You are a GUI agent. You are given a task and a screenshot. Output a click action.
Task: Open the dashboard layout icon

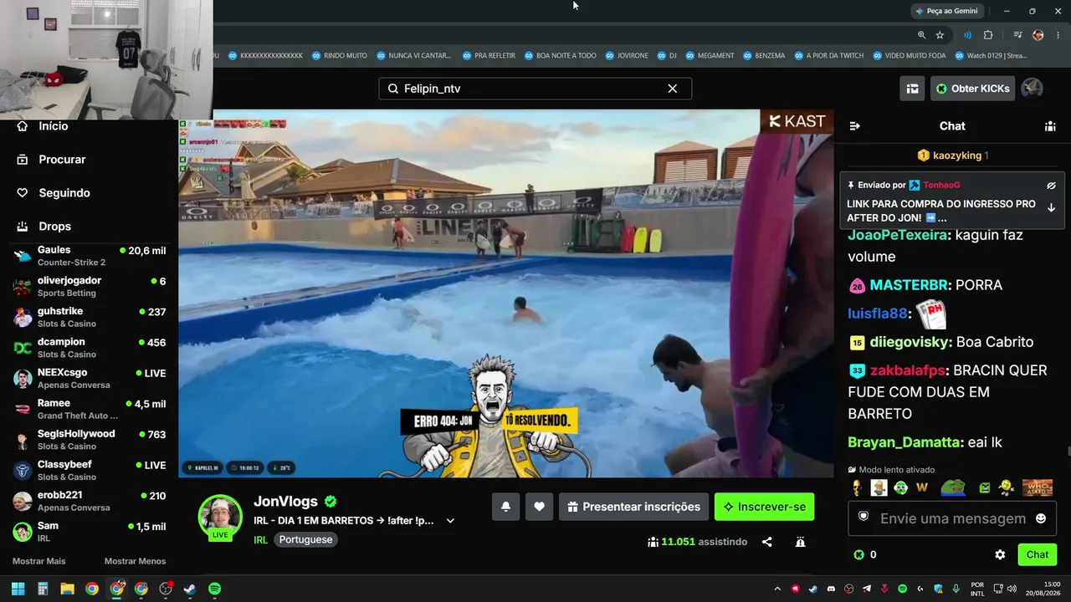pos(912,89)
